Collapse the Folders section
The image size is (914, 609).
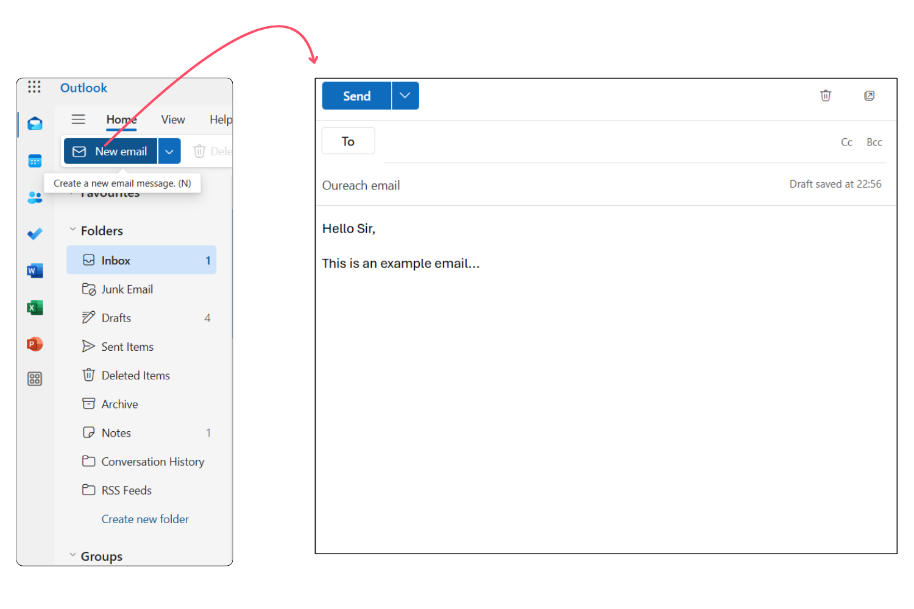click(71, 230)
